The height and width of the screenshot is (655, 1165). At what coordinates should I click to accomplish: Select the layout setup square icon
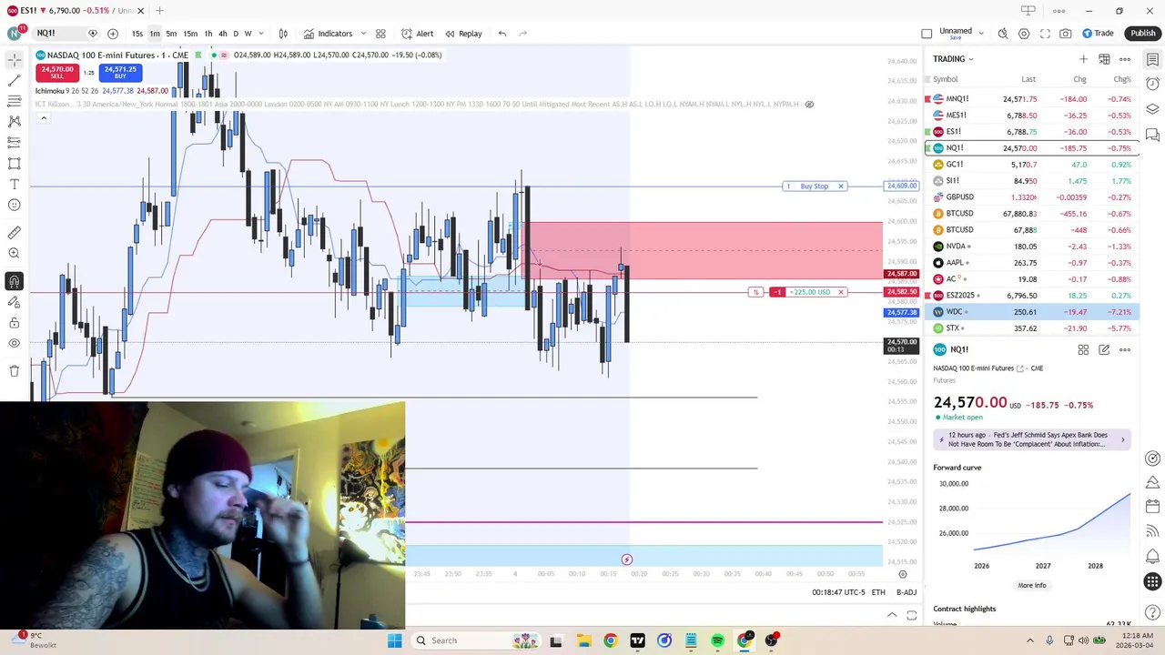coord(927,34)
